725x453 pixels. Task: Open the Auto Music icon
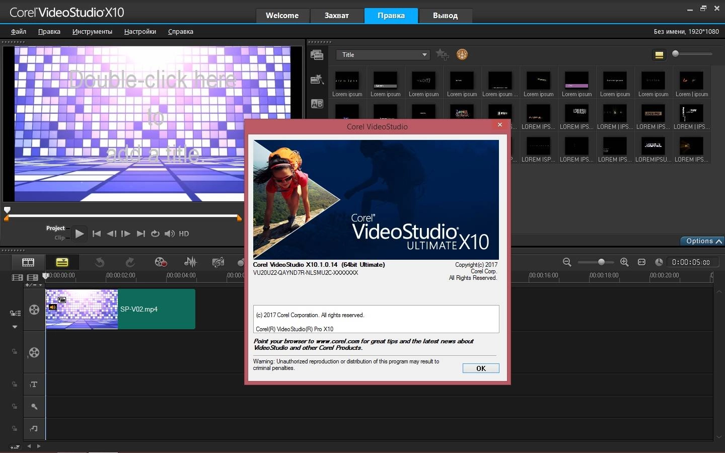pyautogui.click(x=218, y=262)
